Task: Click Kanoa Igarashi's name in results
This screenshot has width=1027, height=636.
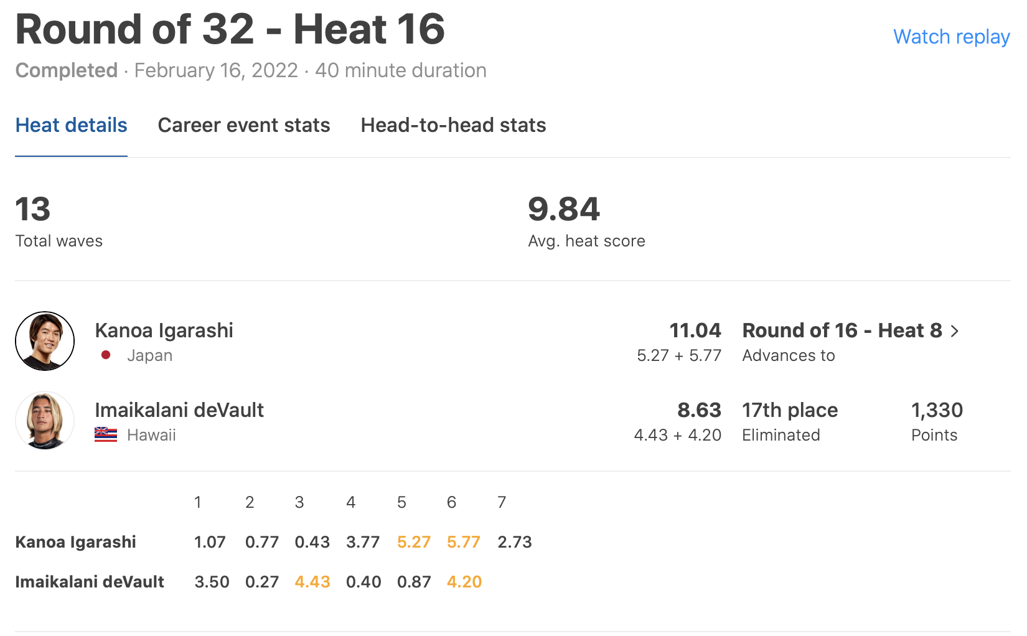Action: [164, 330]
